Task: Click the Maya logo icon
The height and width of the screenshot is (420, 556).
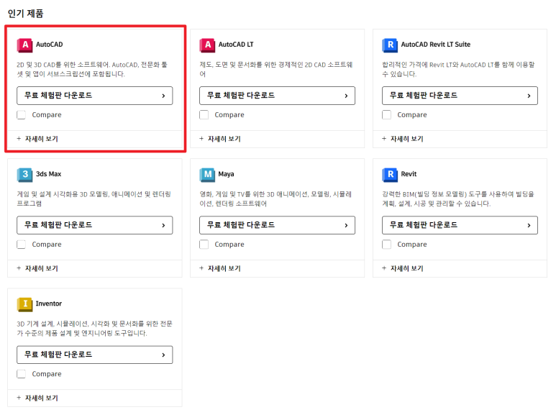Action: [207, 174]
